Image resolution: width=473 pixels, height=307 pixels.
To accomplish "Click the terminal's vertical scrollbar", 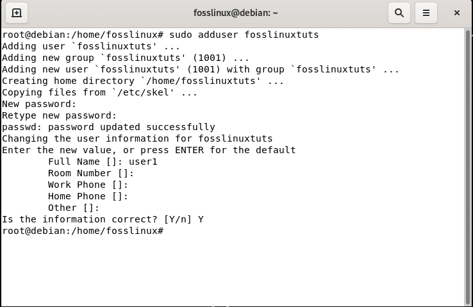I will (x=468, y=167).
